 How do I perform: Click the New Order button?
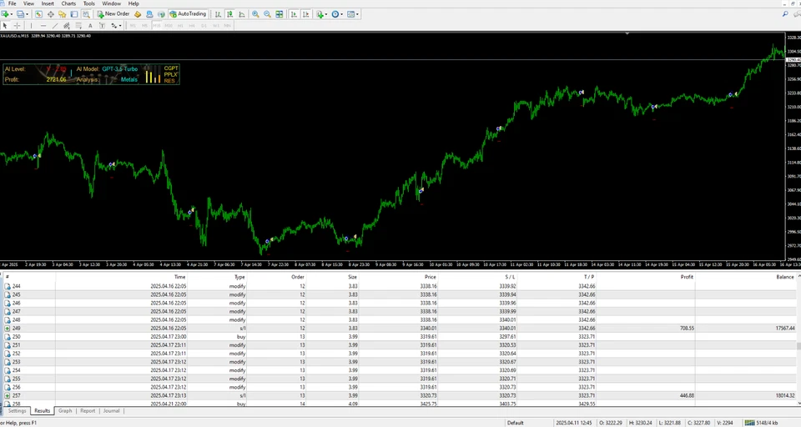(x=113, y=14)
